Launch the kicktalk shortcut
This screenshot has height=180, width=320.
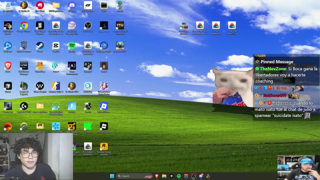[88, 128]
